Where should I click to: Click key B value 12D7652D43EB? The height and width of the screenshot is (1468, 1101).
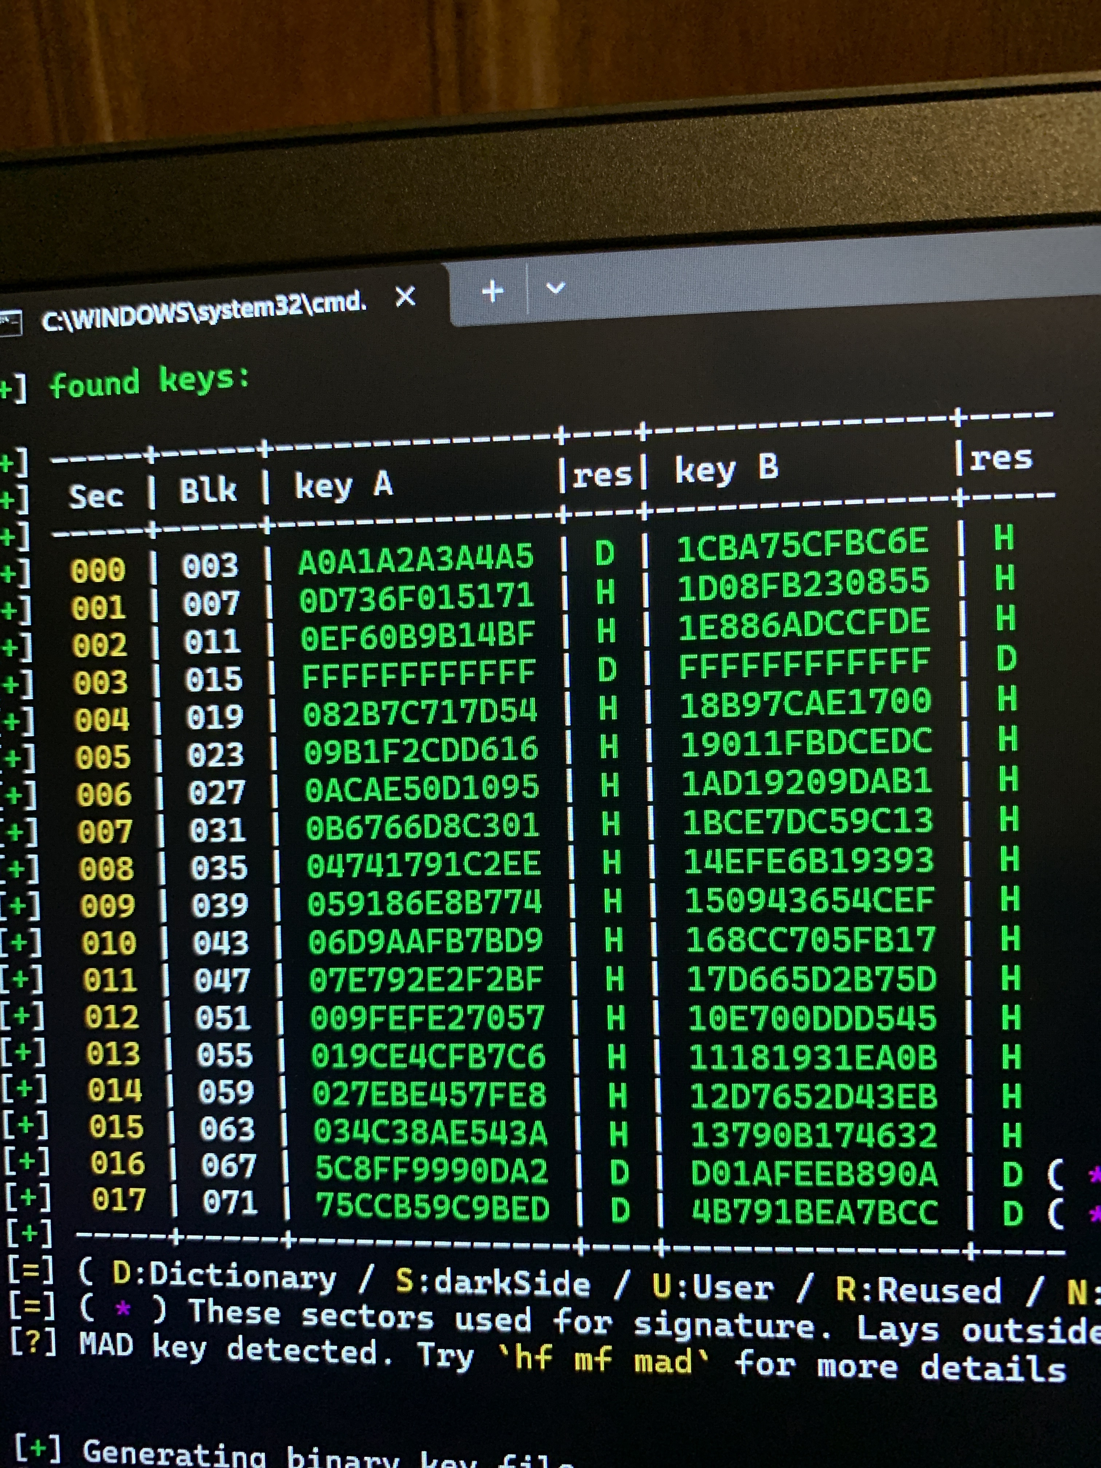814,1097
